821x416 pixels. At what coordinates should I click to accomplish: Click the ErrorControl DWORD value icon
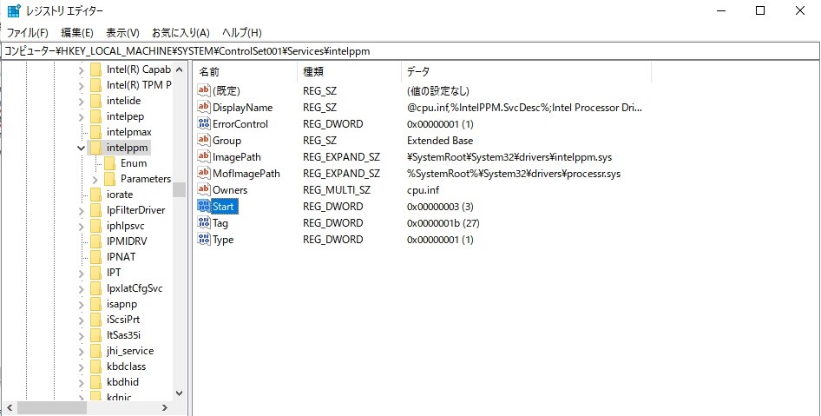(x=203, y=123)
